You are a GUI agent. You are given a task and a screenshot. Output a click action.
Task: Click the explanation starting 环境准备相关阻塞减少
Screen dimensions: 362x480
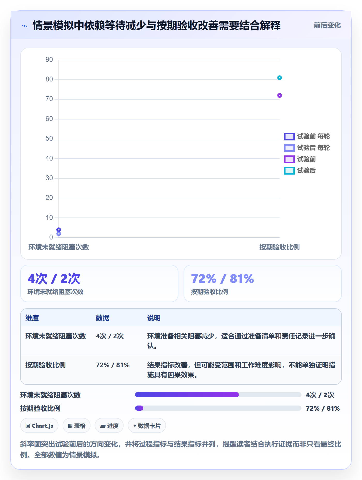(241, 341)
